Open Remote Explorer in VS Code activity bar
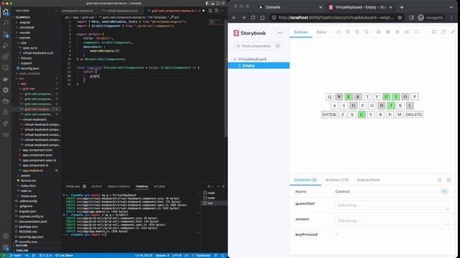The height and width of the screenshot is (258, 460). [x=6, y=67]
